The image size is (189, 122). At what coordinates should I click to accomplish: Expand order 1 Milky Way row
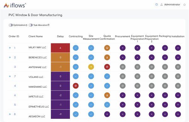point(10,48)
